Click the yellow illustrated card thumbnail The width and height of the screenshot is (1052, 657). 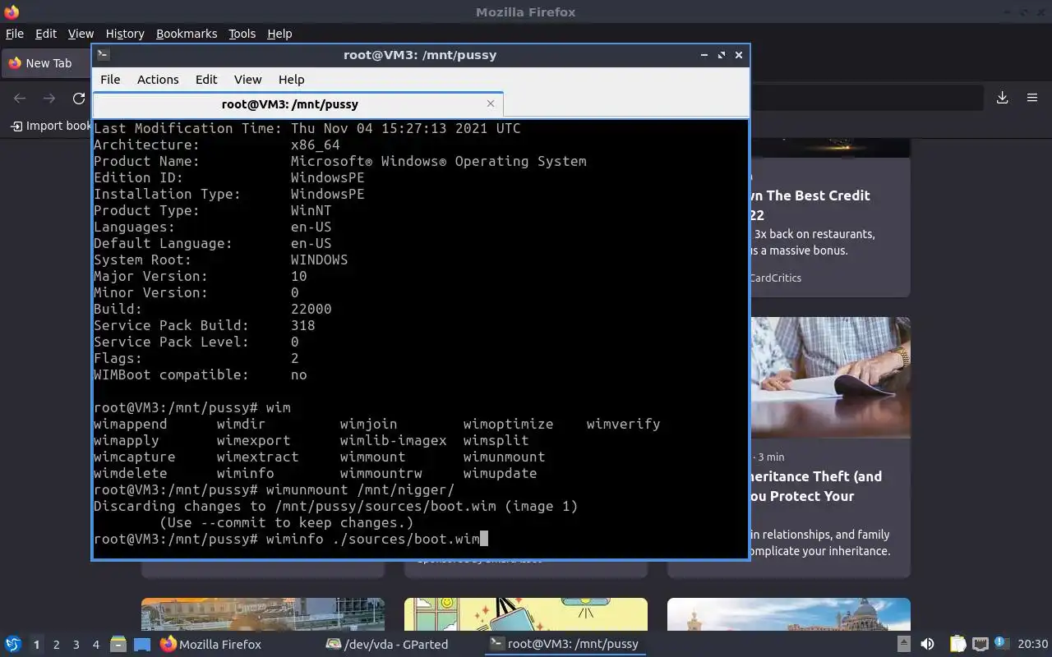(x=526, y=614)
